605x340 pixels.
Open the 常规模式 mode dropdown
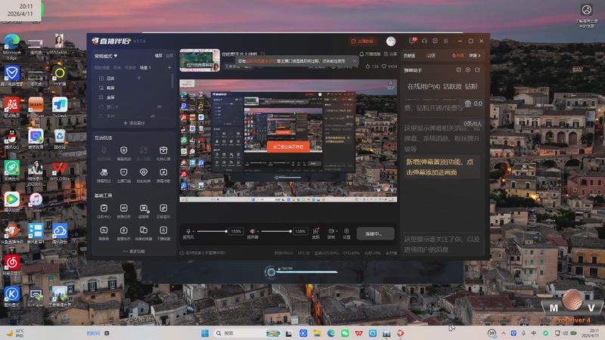click(106, 56)
